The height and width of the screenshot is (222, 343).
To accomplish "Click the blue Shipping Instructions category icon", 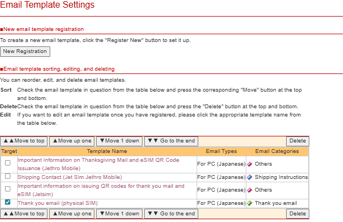I will click(250, 177).
